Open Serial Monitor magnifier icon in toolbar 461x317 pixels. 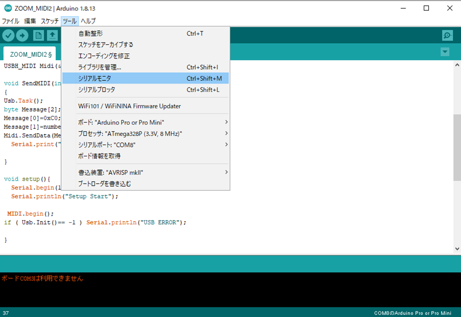click(x=447, y=36)
